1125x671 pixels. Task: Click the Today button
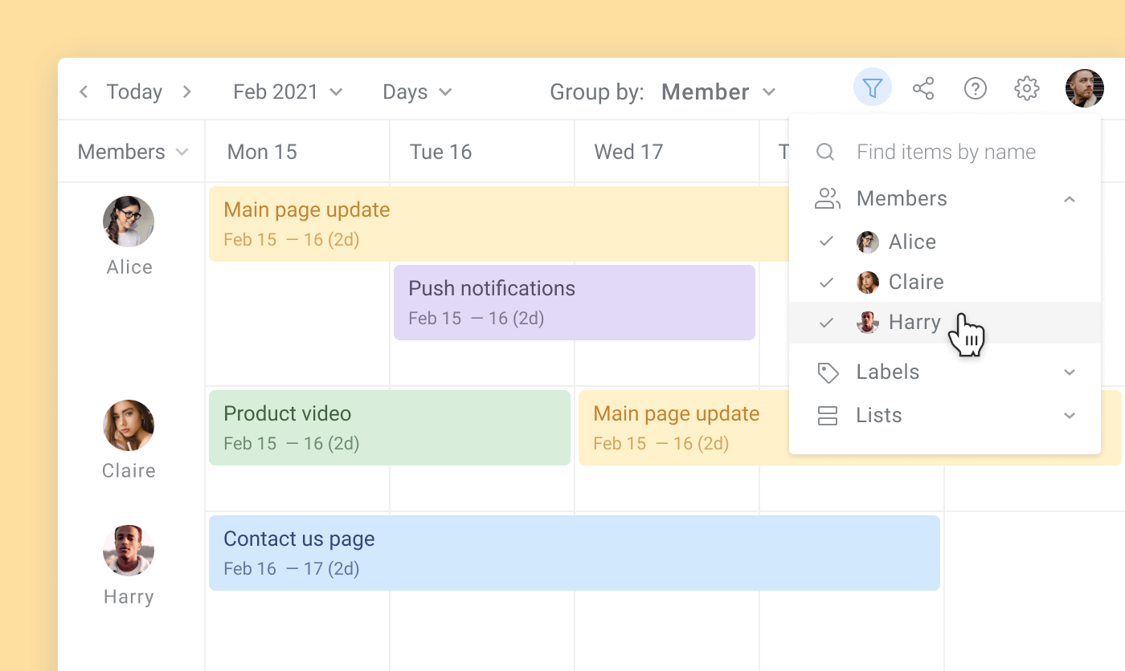pos(133,91)
